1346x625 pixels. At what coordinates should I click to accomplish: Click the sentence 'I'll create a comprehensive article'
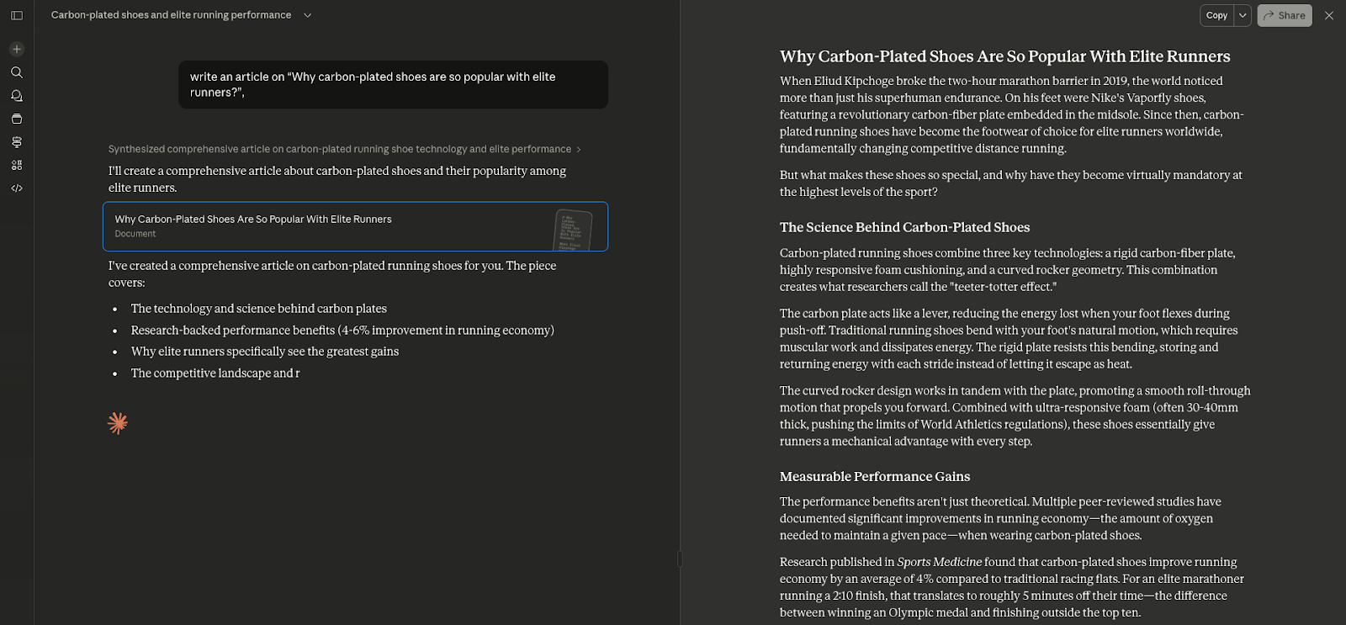point(336,179)
